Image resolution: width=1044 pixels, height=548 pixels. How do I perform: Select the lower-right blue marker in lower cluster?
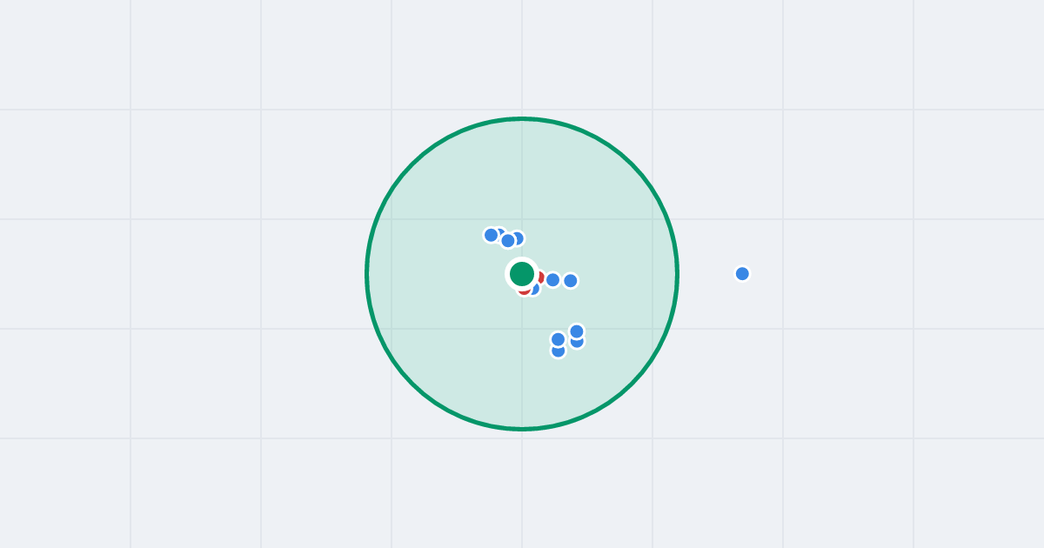click(x=579, y=343)
